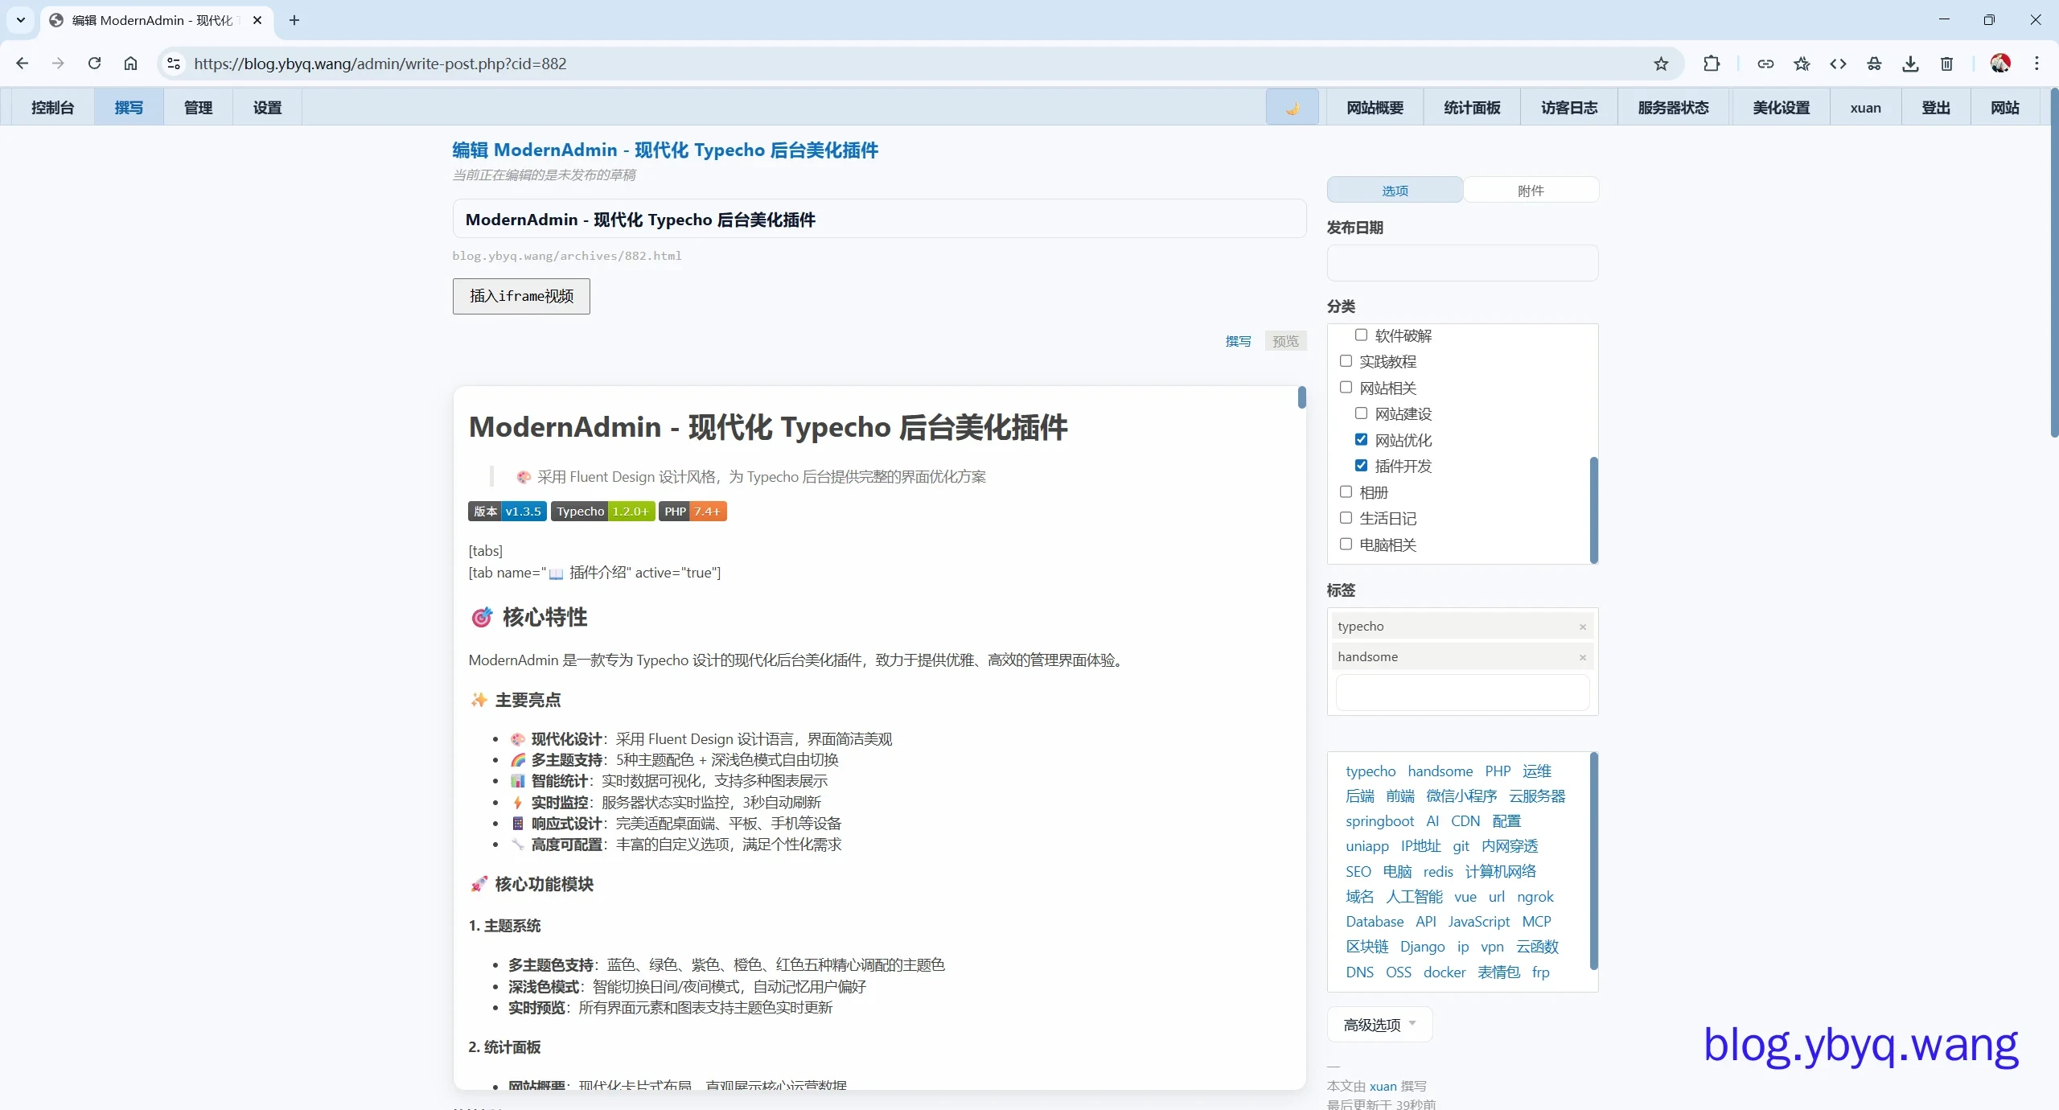
Task: Click the 发布日期 input field
Action: click(1462, 263)
